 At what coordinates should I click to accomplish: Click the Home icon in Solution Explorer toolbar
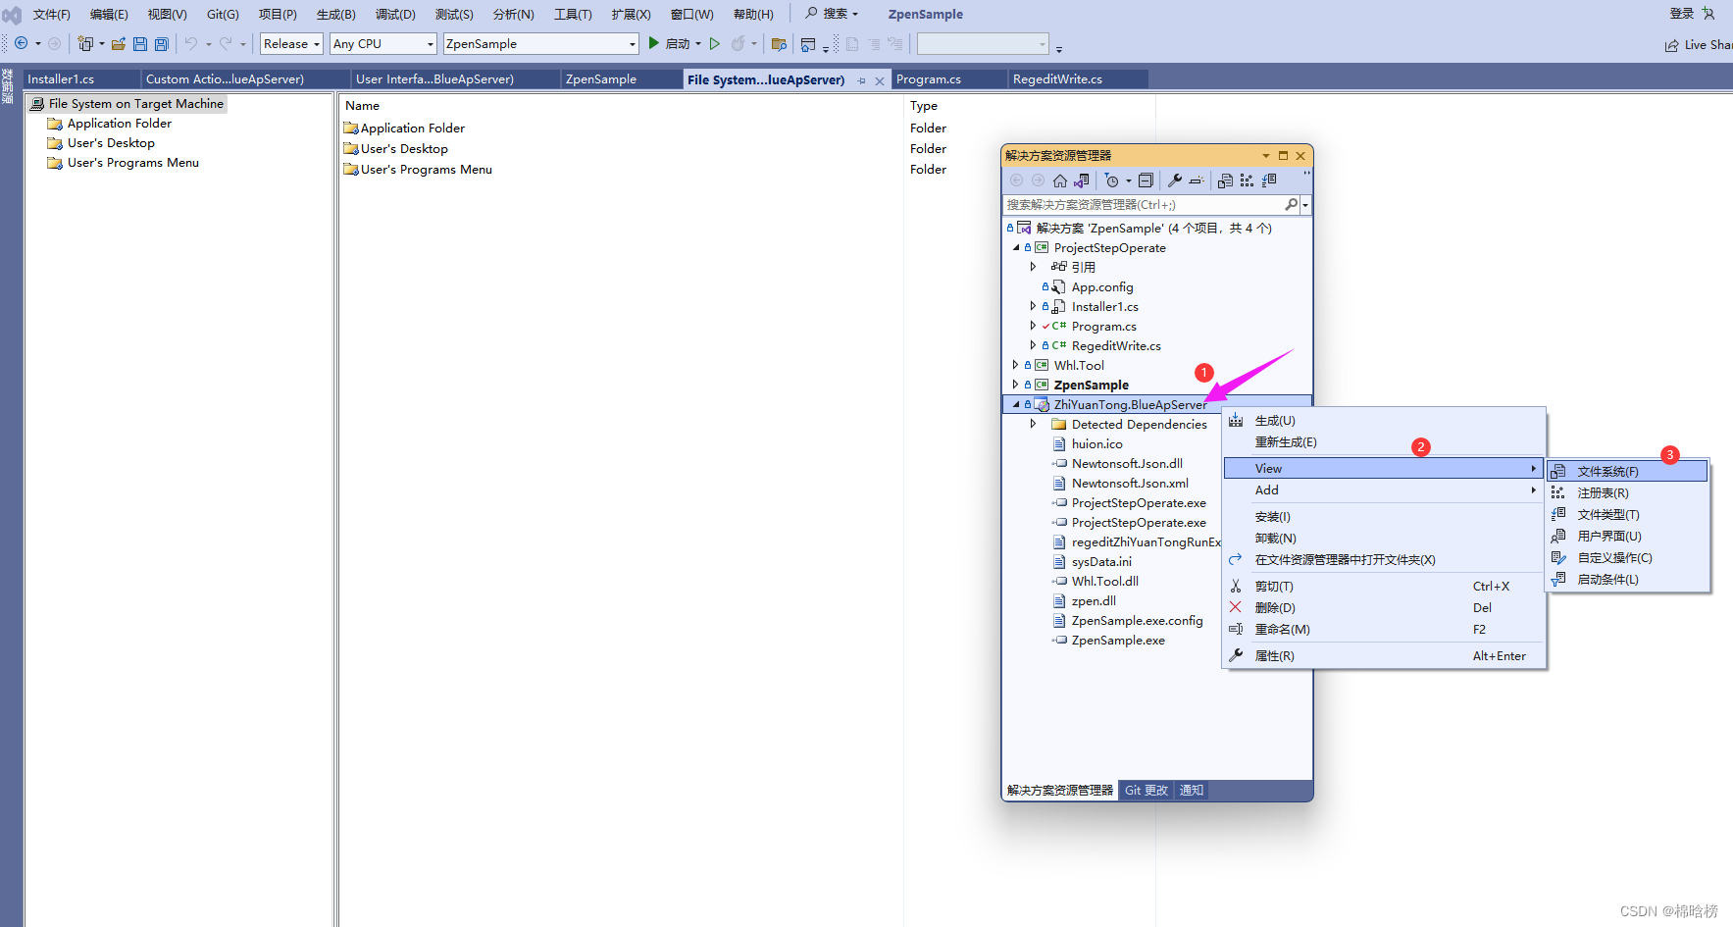click(x=1059, y=180)
